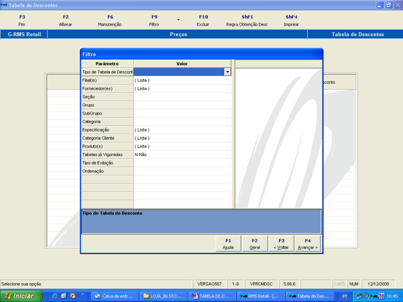403x302 pixels.
Task: Click the F10 Excluir toolbar button
Action: pos(203,21)
